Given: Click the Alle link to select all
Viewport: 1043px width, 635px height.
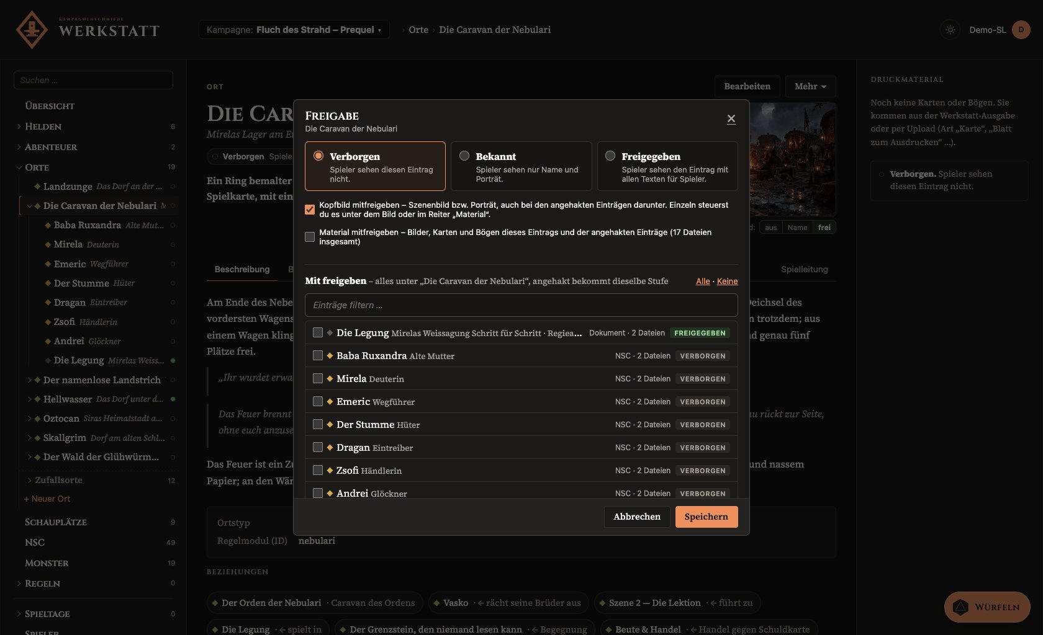Looking at the screenshot, I should click(703, 282).
